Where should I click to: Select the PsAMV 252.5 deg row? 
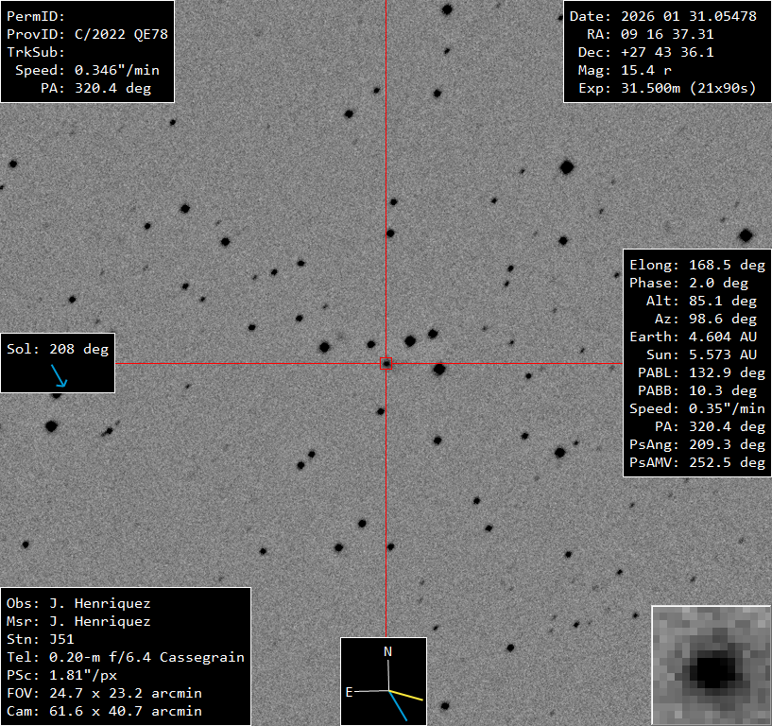pyautogui.click(x=697, y=462)
